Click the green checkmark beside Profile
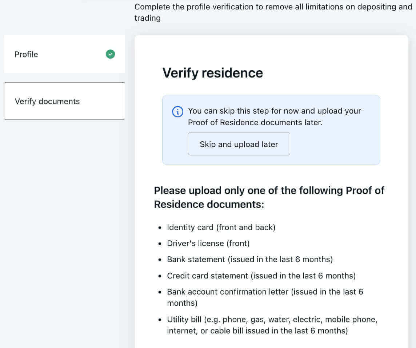The width and height of the screenshot is (416, 348). 110,54
